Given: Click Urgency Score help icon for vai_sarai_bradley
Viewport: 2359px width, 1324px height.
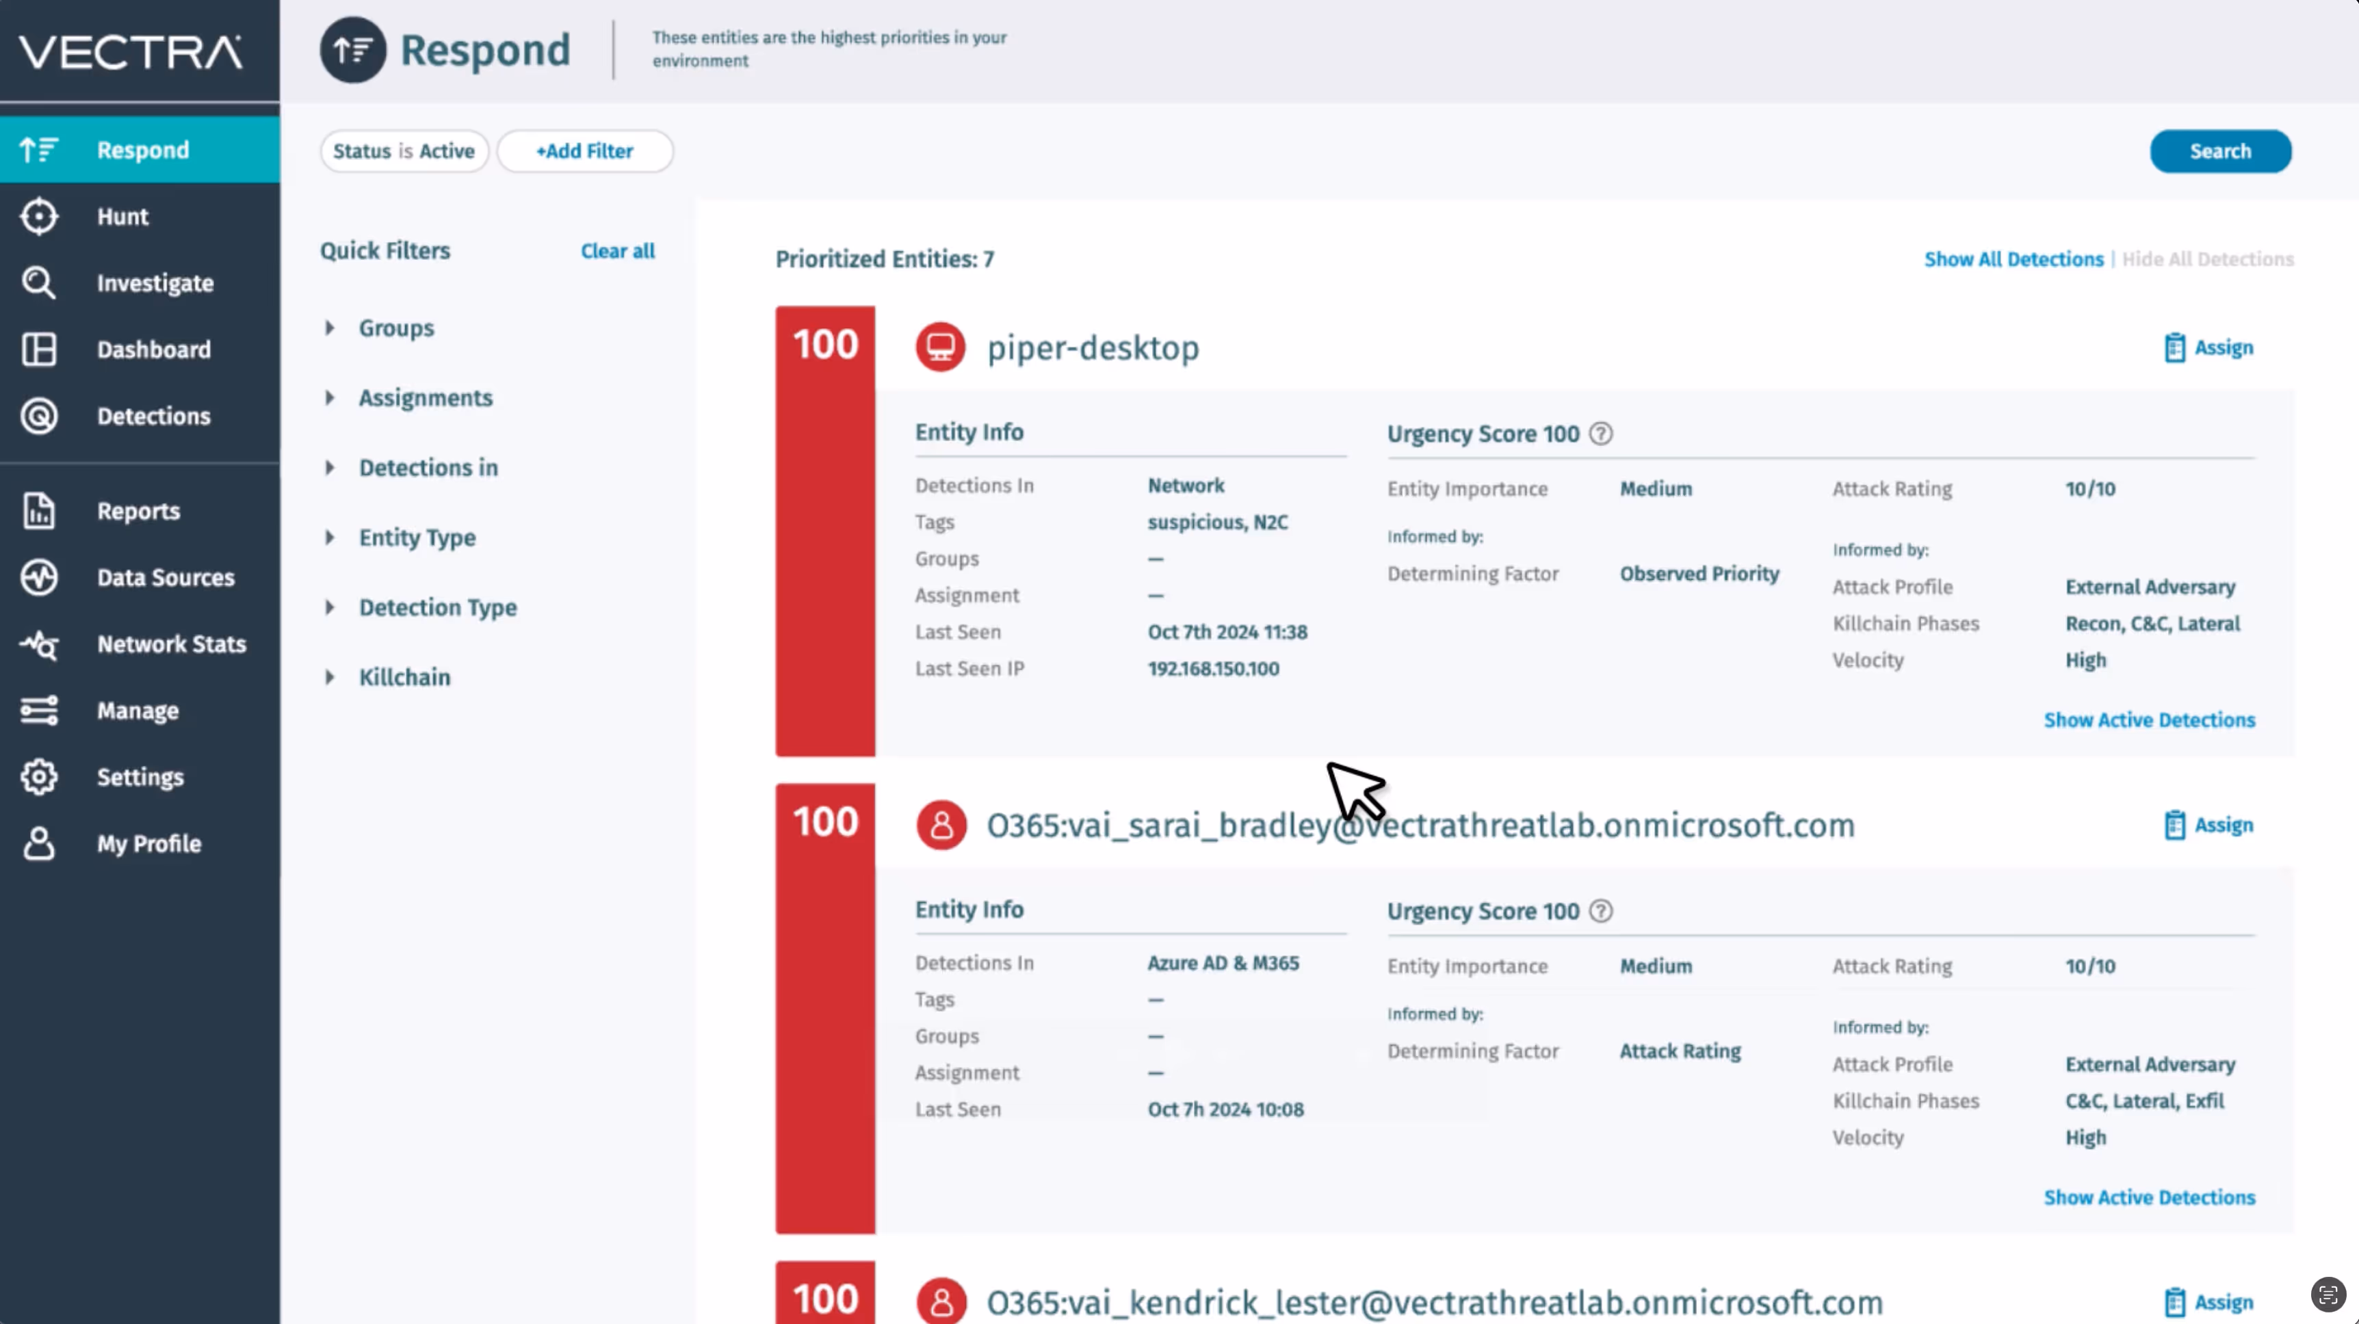Looking at the screenshot, I should click(x=1600, y=911).
